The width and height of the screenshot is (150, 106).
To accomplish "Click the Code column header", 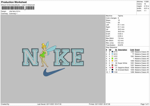I will point(132,50).
